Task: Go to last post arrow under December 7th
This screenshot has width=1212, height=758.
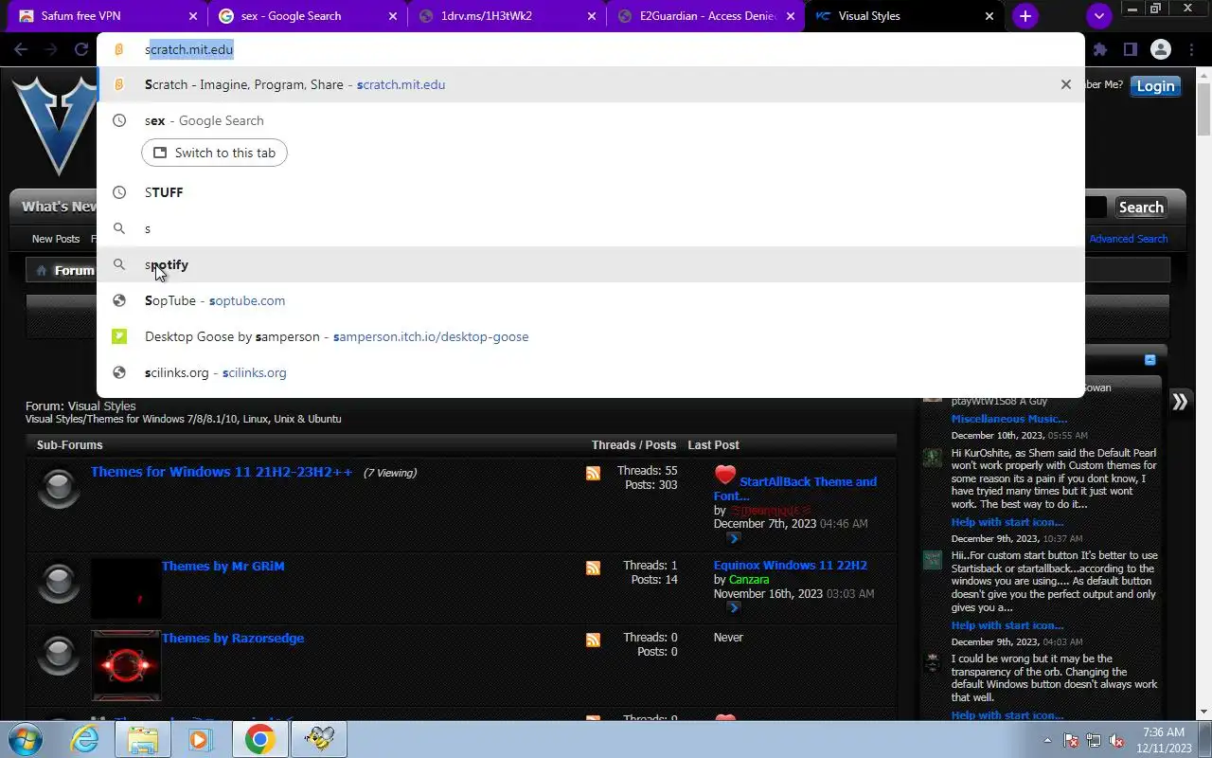Action: coord(733,538)
